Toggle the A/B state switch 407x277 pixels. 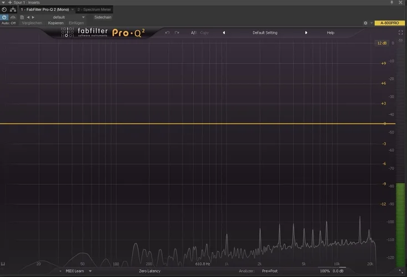point(194,33)
